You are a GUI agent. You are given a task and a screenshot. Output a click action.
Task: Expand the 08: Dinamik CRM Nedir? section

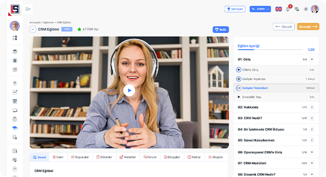click(x=312, y=174)
